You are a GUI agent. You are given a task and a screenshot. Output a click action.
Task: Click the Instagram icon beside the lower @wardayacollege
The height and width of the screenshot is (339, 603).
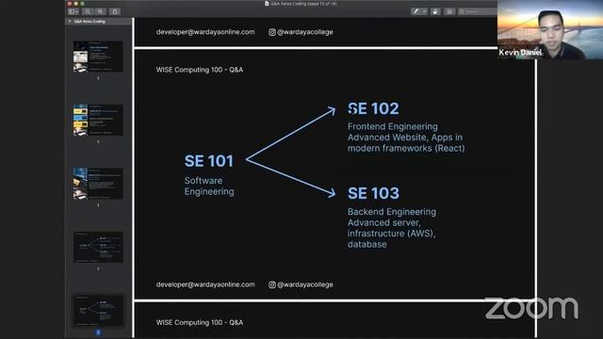[x=272, y=284]
